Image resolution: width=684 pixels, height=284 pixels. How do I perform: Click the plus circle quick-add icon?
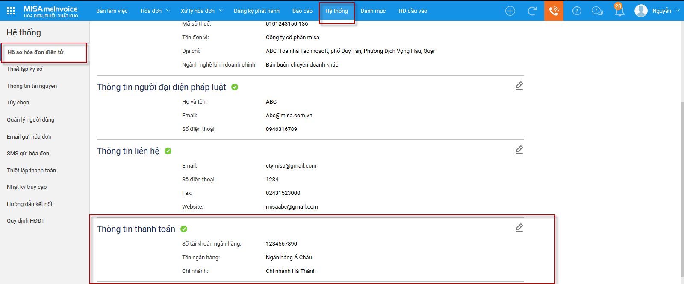point(510,11)
